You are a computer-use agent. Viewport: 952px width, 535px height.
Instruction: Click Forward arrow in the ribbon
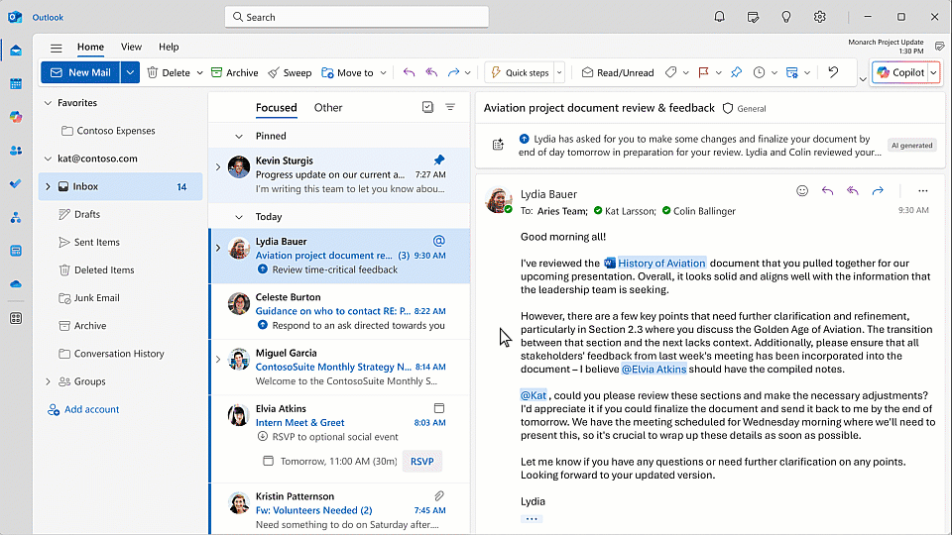(453, 72)
